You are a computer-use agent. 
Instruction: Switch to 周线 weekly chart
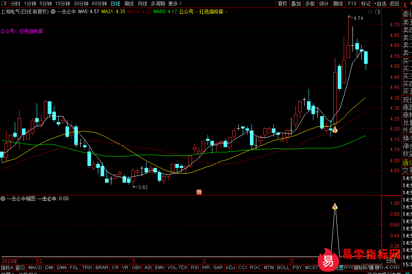point(129,4)
